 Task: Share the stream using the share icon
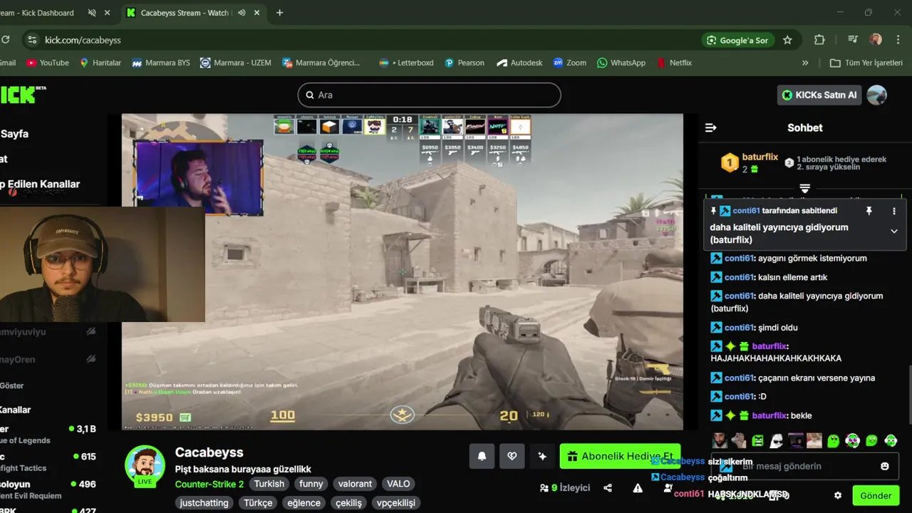click(608, 488)
